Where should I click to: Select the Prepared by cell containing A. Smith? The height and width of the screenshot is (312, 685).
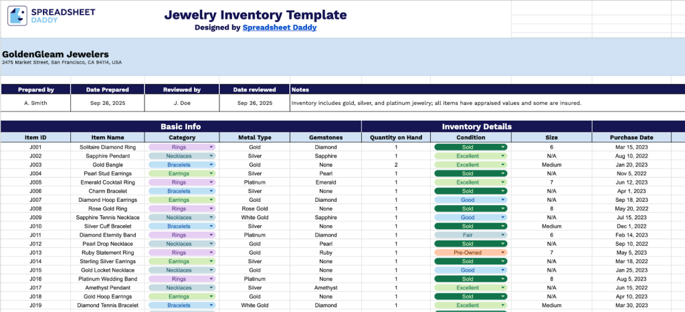click(35, 104)
